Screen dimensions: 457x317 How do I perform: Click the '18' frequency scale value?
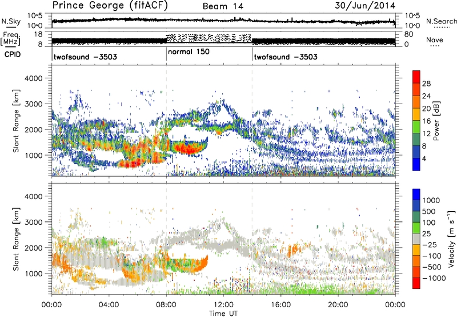coord(38,34)
